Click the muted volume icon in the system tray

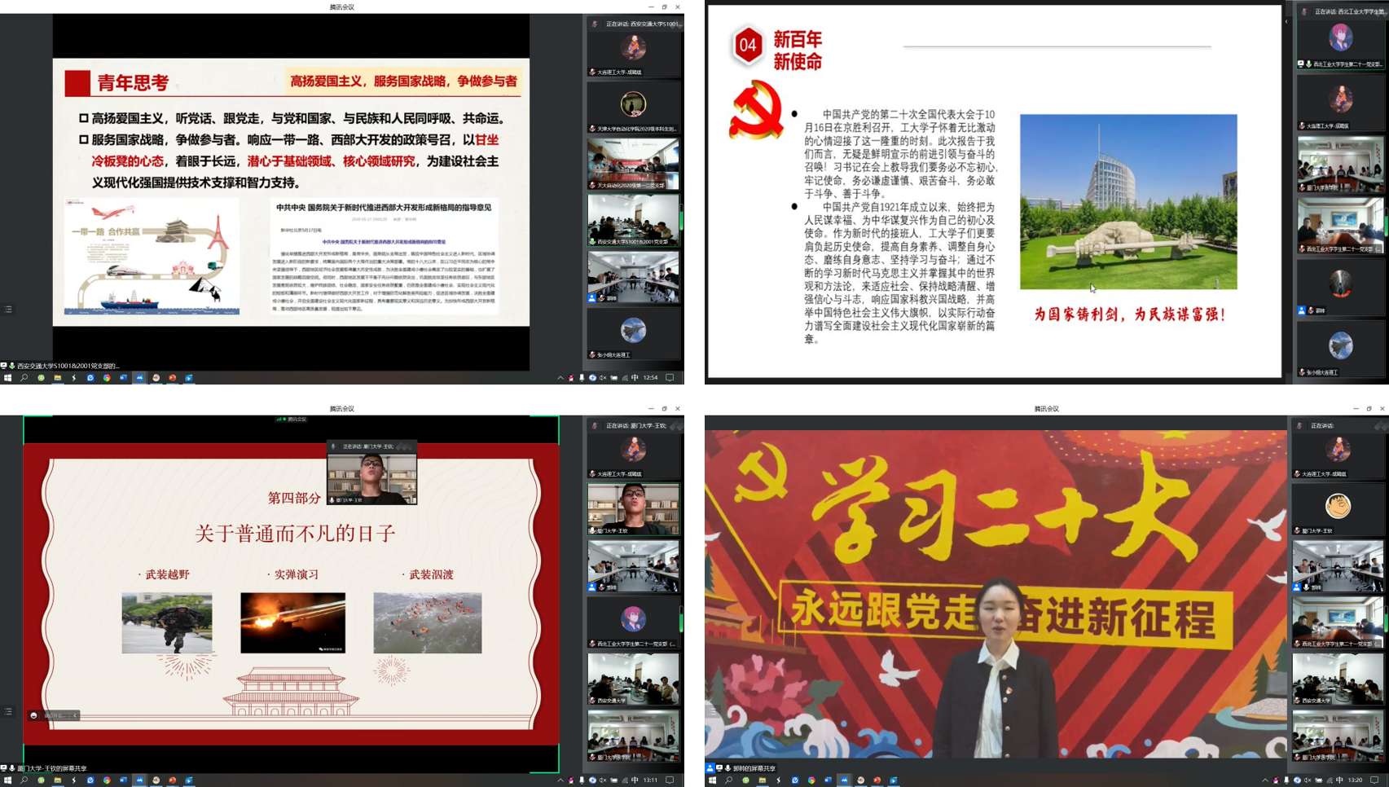point(603,378)
